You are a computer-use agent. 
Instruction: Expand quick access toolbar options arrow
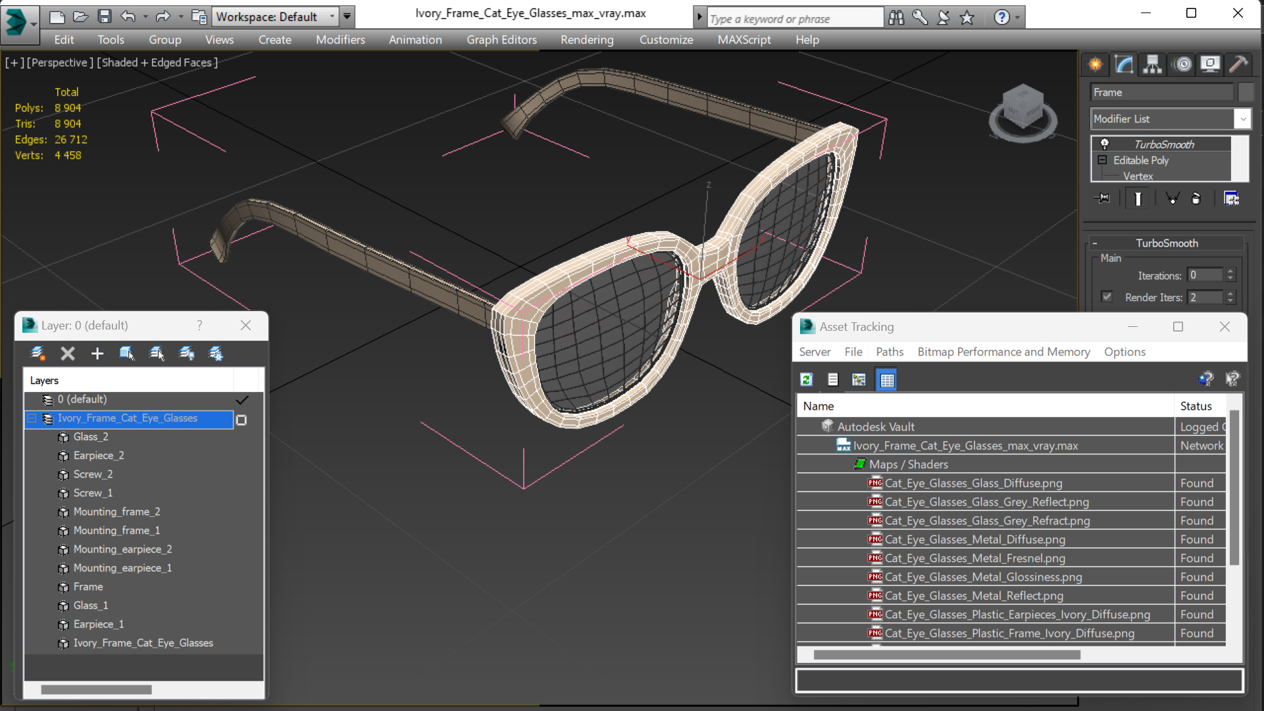coord(347,16)
